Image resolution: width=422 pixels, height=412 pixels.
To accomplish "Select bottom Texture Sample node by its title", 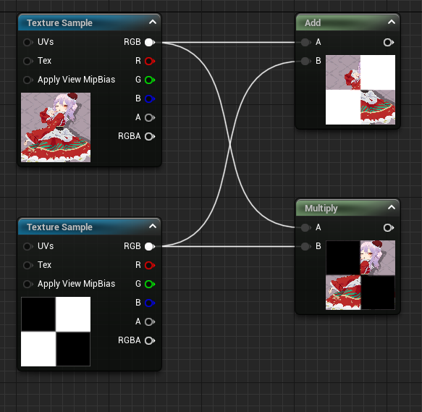I will point(59,227).
